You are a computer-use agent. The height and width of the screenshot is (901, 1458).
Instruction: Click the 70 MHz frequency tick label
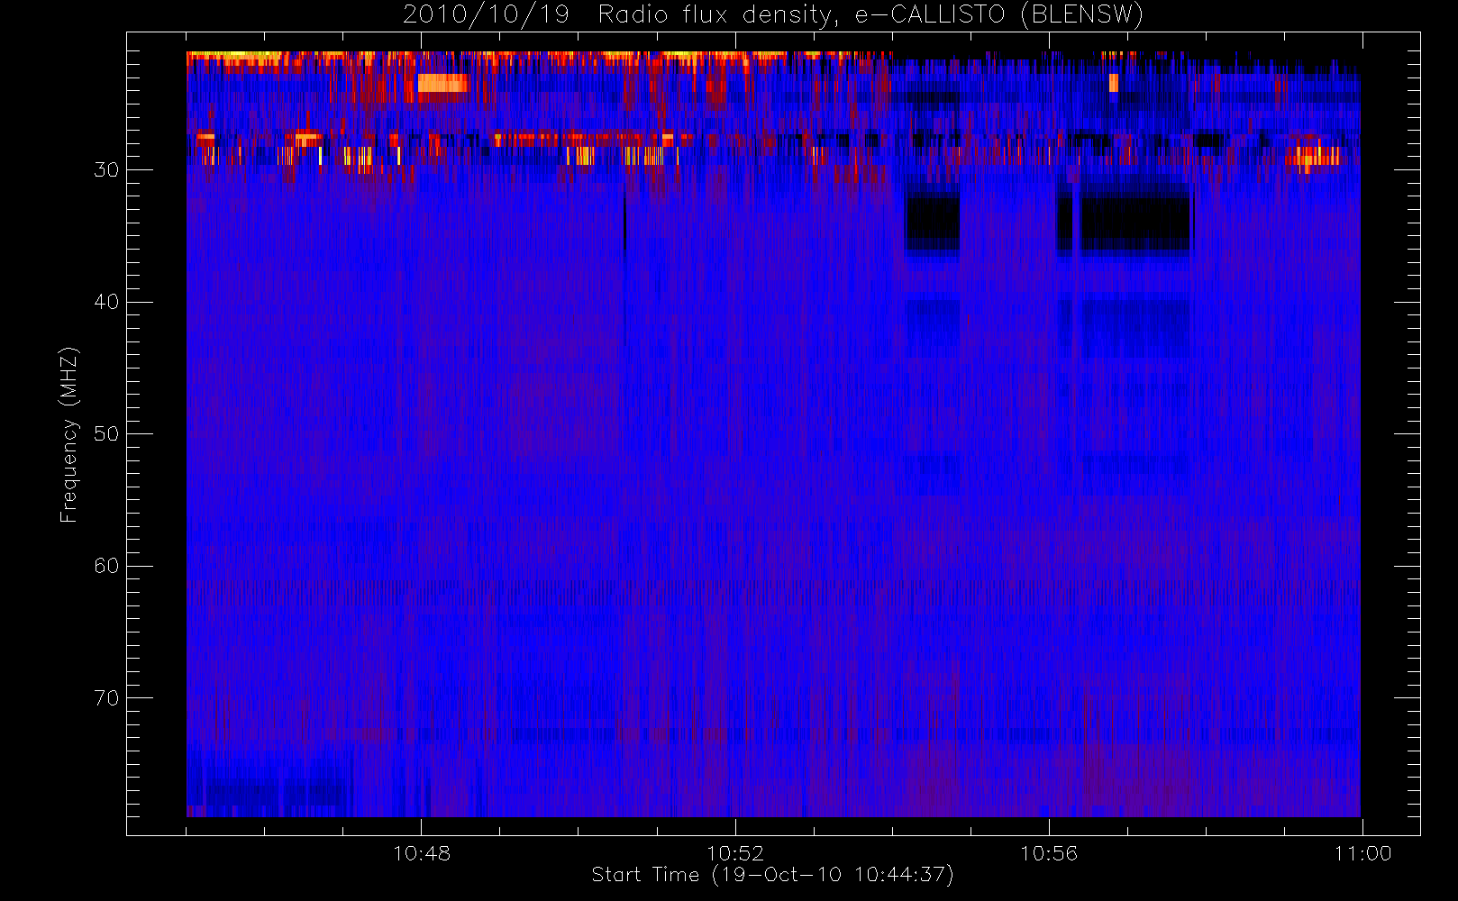(106, 698)
